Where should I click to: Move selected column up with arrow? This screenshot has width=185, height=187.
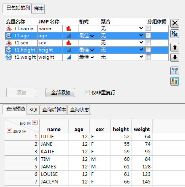(x=175, y=47)
